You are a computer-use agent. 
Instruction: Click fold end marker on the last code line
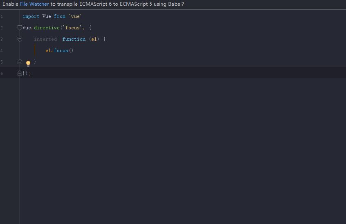coord(20,73)
